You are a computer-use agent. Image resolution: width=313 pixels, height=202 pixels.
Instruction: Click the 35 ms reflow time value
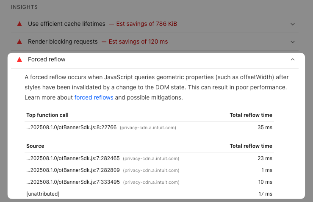coord(265,127)
